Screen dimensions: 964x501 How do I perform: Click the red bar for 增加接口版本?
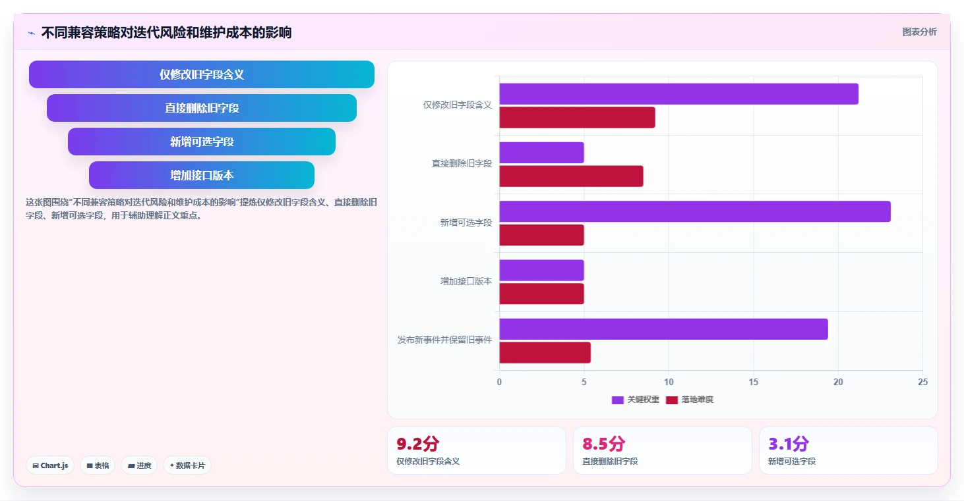coord(541,294)
